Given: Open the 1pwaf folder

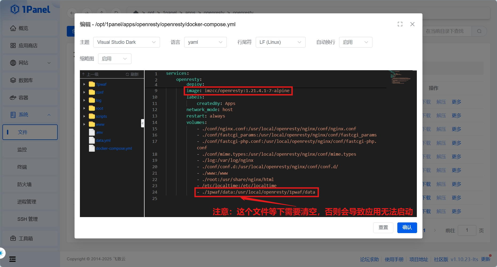Looking at the screenshot, I should (101, 84).
